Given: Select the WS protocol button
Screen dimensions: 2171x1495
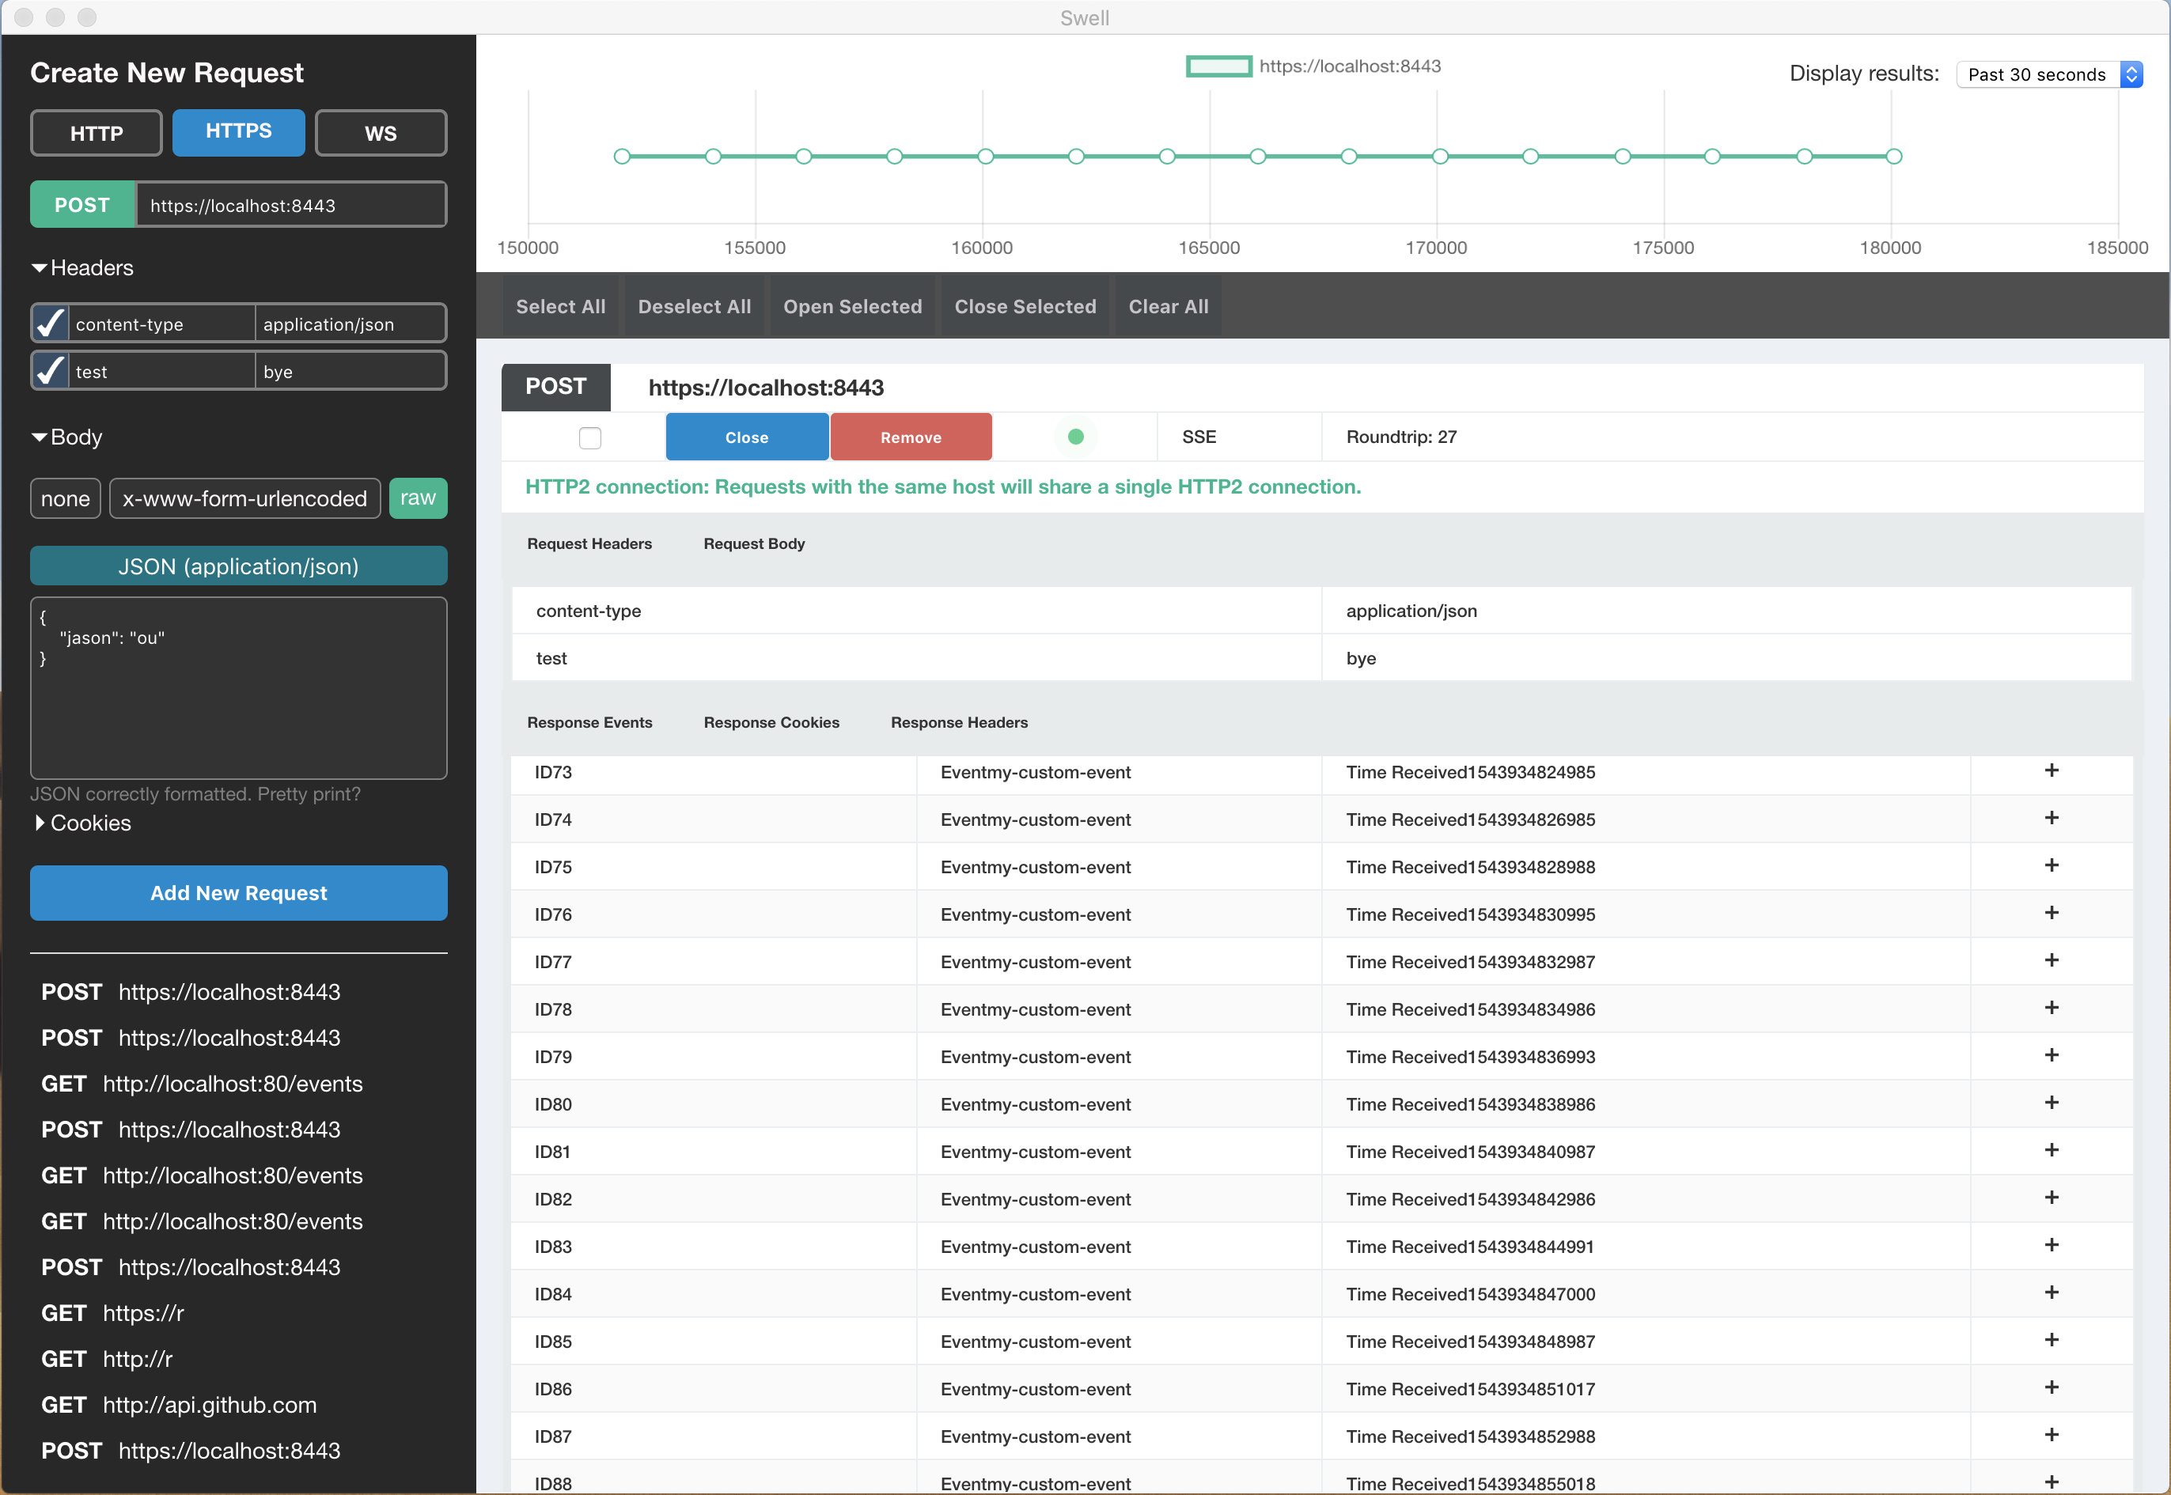Looking at the screenshot, I should coord(381,133).
